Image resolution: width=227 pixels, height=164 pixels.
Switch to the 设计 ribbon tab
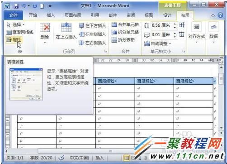click(167, 15)
